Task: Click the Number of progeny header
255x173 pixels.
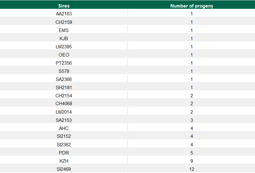Action: (191, 6)
